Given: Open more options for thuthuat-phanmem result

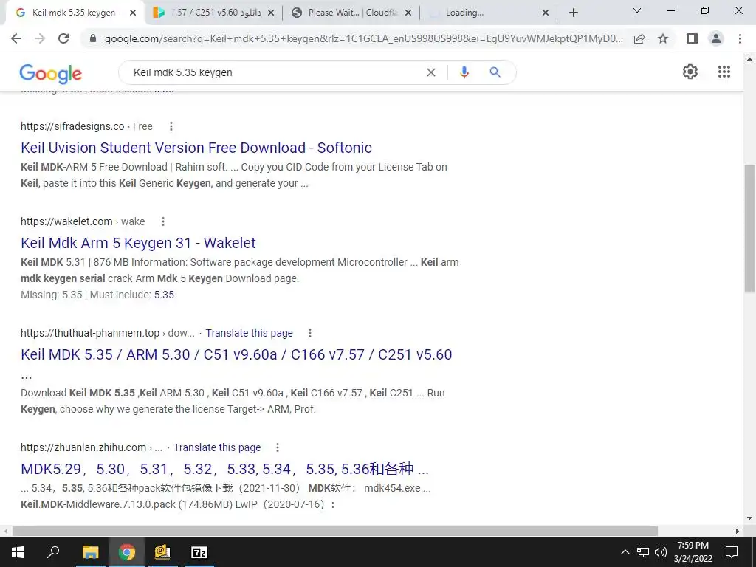Looking at the screenshot, I should pyautogui.click(x=310, y=333).
